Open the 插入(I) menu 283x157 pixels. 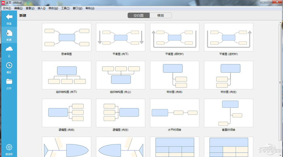pyautogui.click(x=41, y=8)
